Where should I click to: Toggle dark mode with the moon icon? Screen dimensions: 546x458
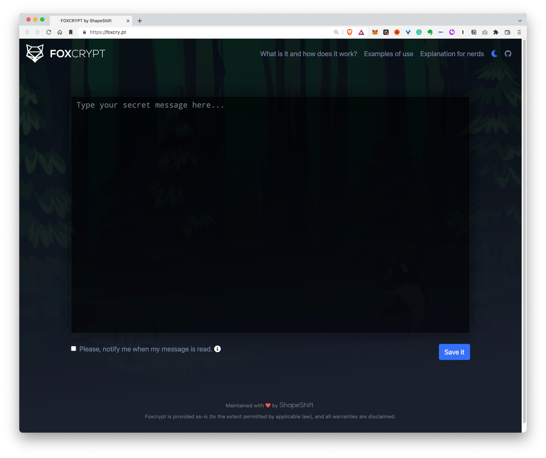(x=494, y=54)
